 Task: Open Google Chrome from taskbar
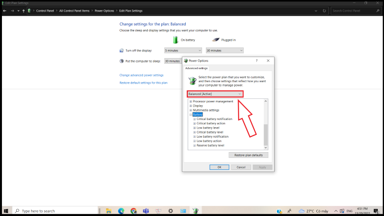click(x=133, y=211)
